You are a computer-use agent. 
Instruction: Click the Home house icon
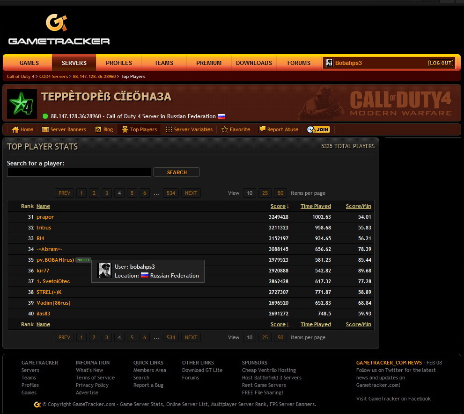click(15, 129)
